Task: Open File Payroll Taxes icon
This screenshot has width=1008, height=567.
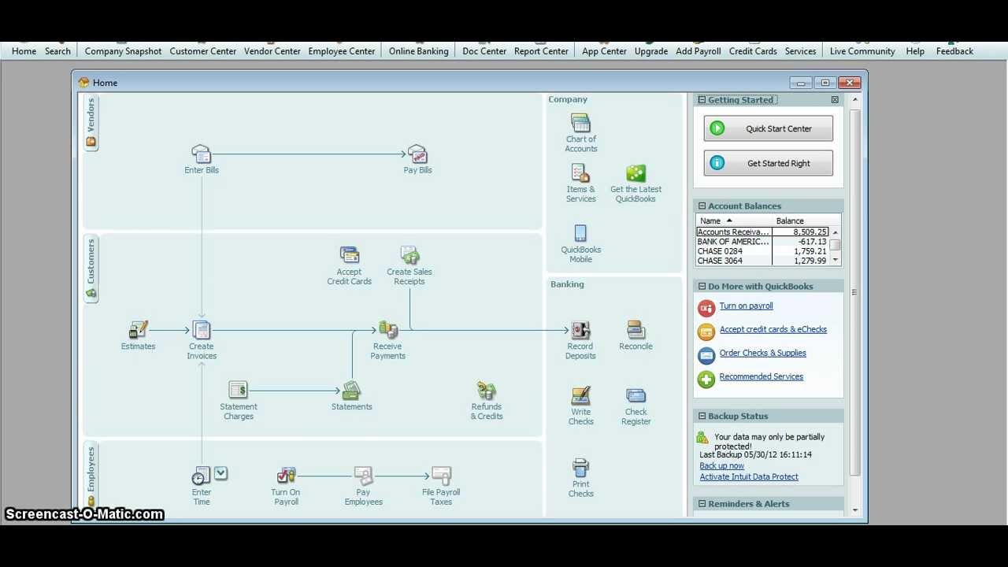Action: coord(441,476)
